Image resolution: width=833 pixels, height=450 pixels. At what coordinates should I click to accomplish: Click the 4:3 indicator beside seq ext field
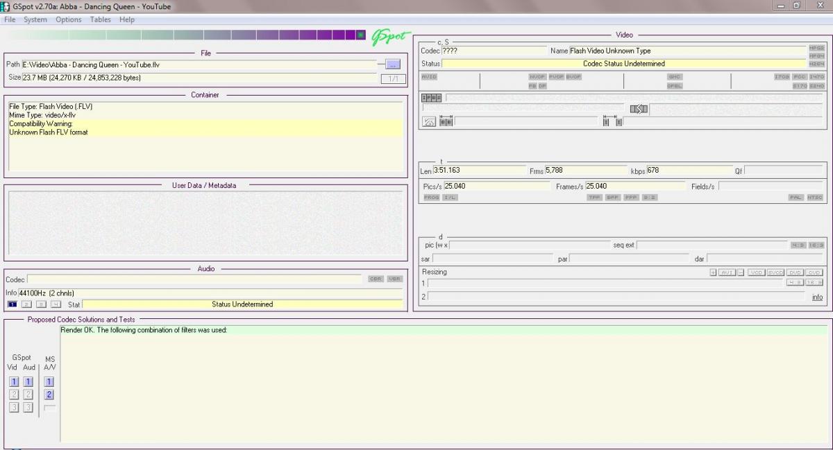[x=798, y=245]
